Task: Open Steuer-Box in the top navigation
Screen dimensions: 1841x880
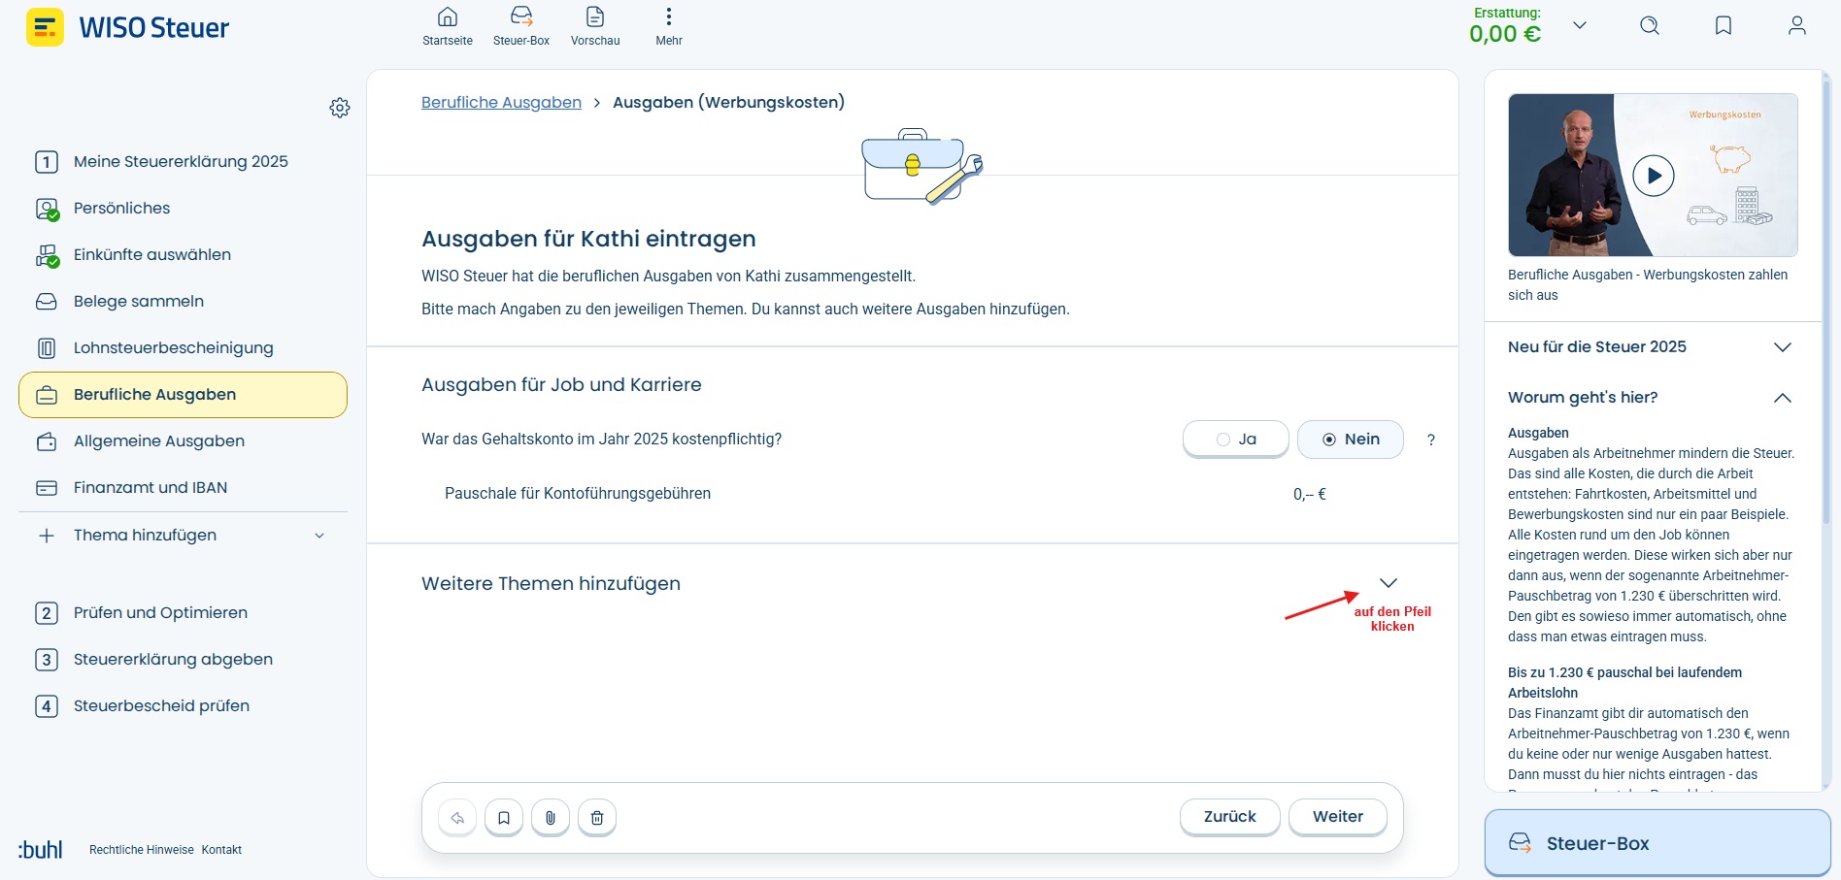Action: click(521, 26)
